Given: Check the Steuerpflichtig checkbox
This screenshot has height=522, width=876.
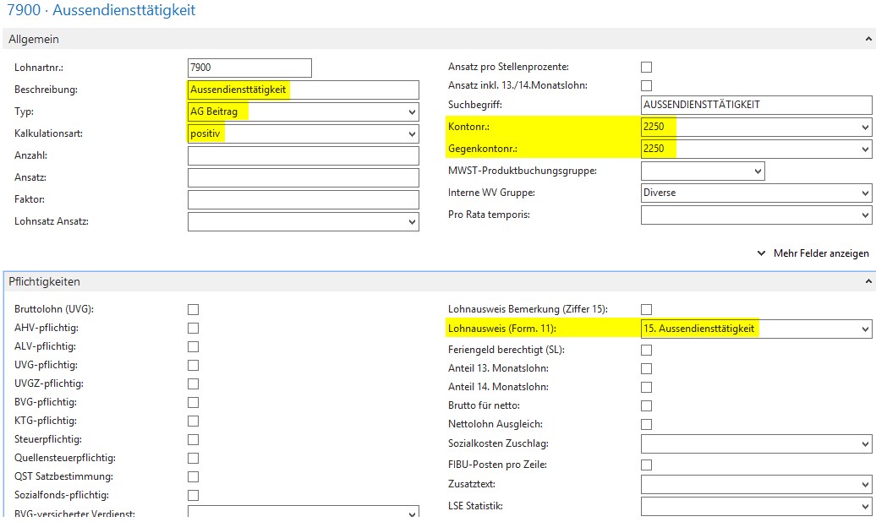Looking at the screenshot, I should coord(194,440).
